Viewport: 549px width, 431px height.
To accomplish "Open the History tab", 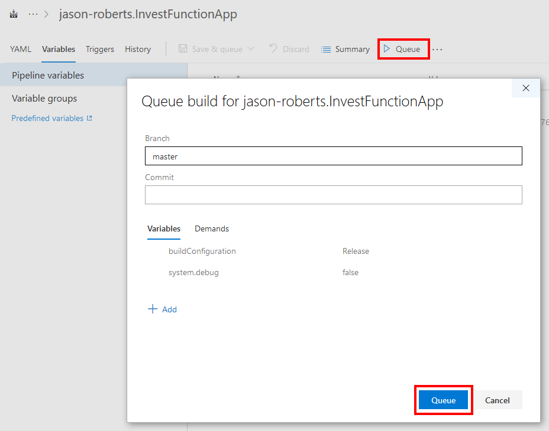I will point(137,49).
